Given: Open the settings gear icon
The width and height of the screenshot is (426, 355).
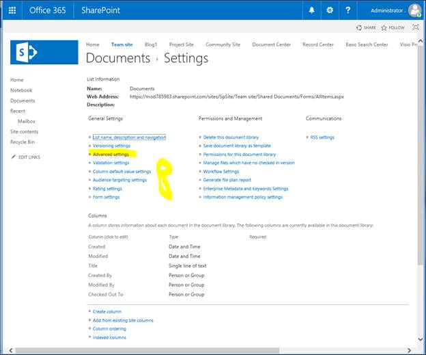Looking at the screenshot, I should click(330, 10).
